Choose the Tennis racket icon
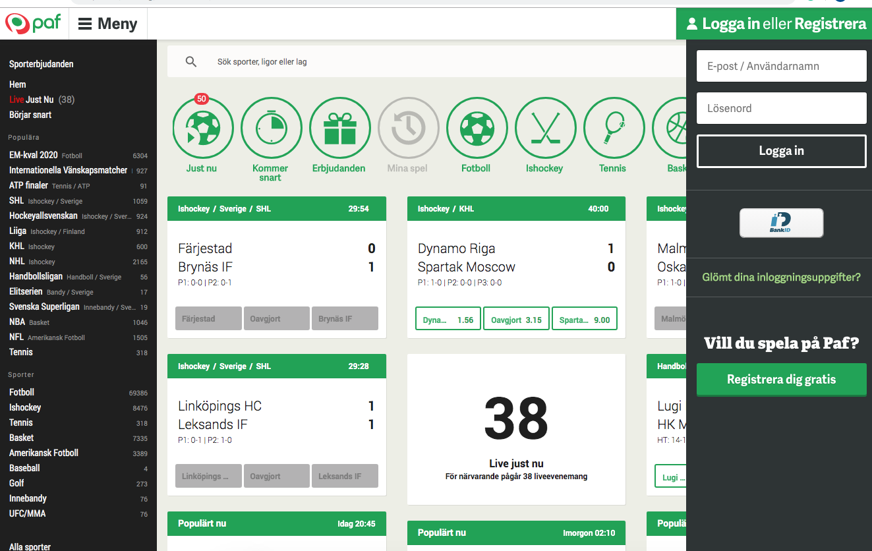Image resolution: width=872 pixels, height=551 pixels. 614,128
